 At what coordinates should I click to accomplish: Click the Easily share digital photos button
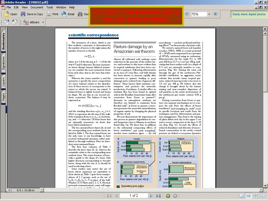point(249,14)
